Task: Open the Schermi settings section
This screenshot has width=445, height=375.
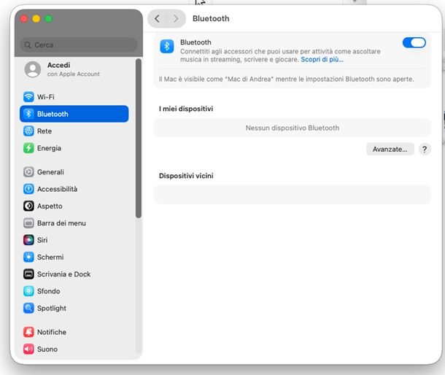Action: click(x=50, y=258)
